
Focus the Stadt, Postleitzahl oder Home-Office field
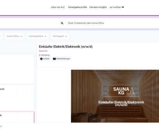coord(112,23)
